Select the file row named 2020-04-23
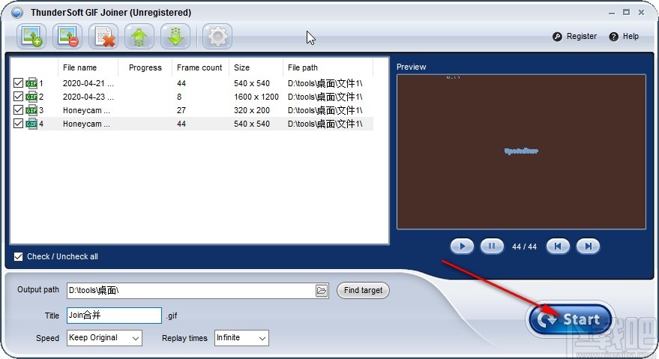Viewport: 659px width, 359px height. 191,97
